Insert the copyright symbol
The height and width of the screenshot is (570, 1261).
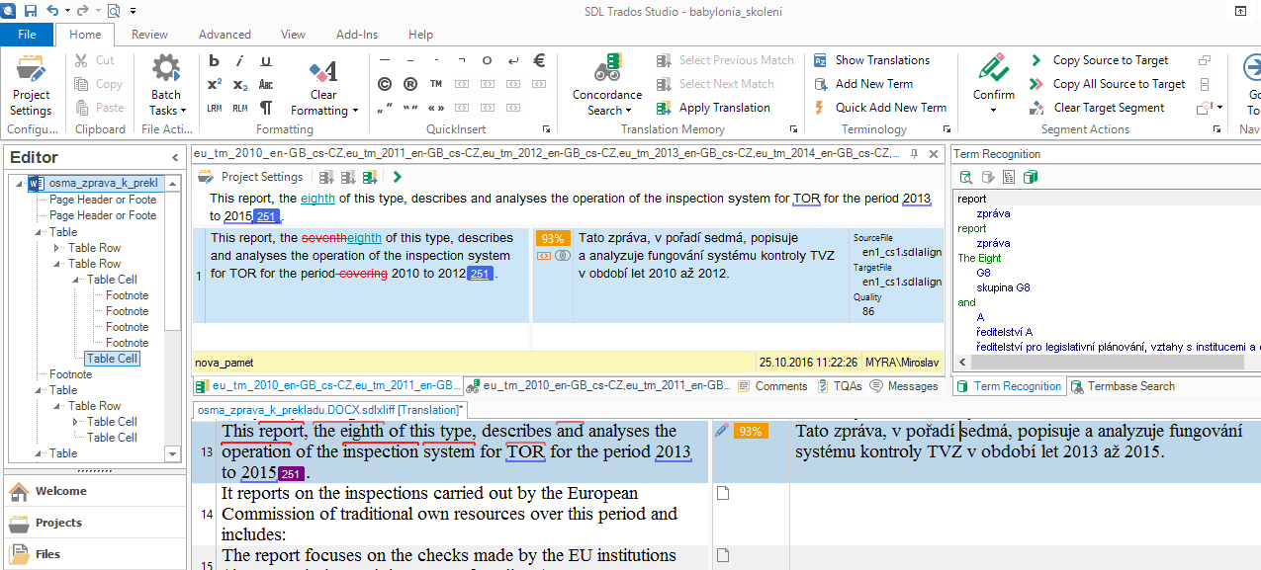coord(384,84)
